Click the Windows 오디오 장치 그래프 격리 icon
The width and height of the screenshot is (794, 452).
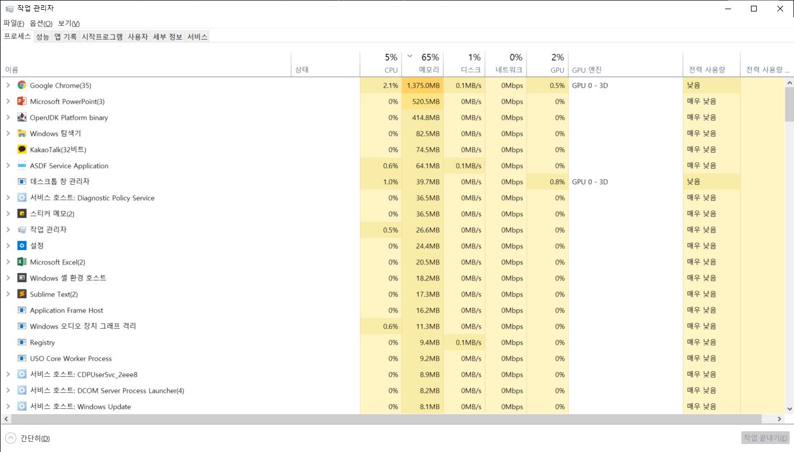(22, 326)
